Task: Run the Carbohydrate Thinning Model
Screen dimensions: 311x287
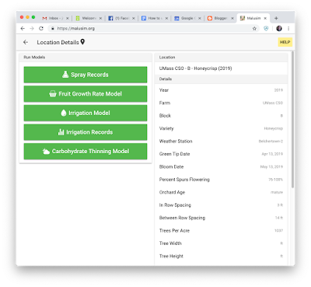Action: [x=86, y=152]
